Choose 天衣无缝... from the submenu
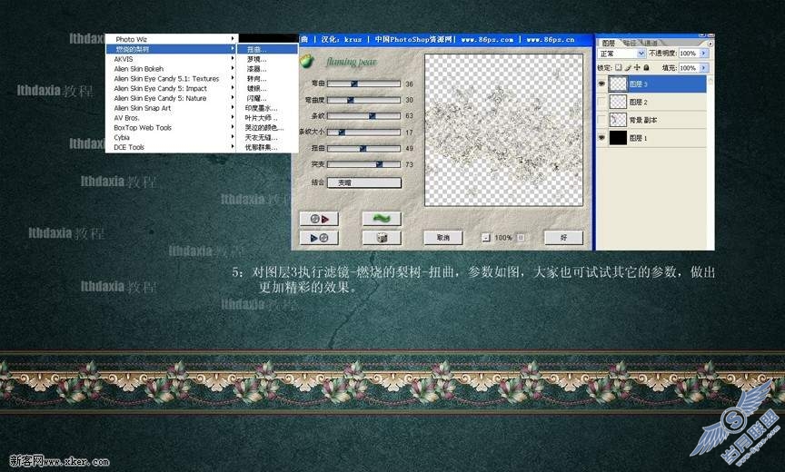785x472 pixels. point(267,137)
